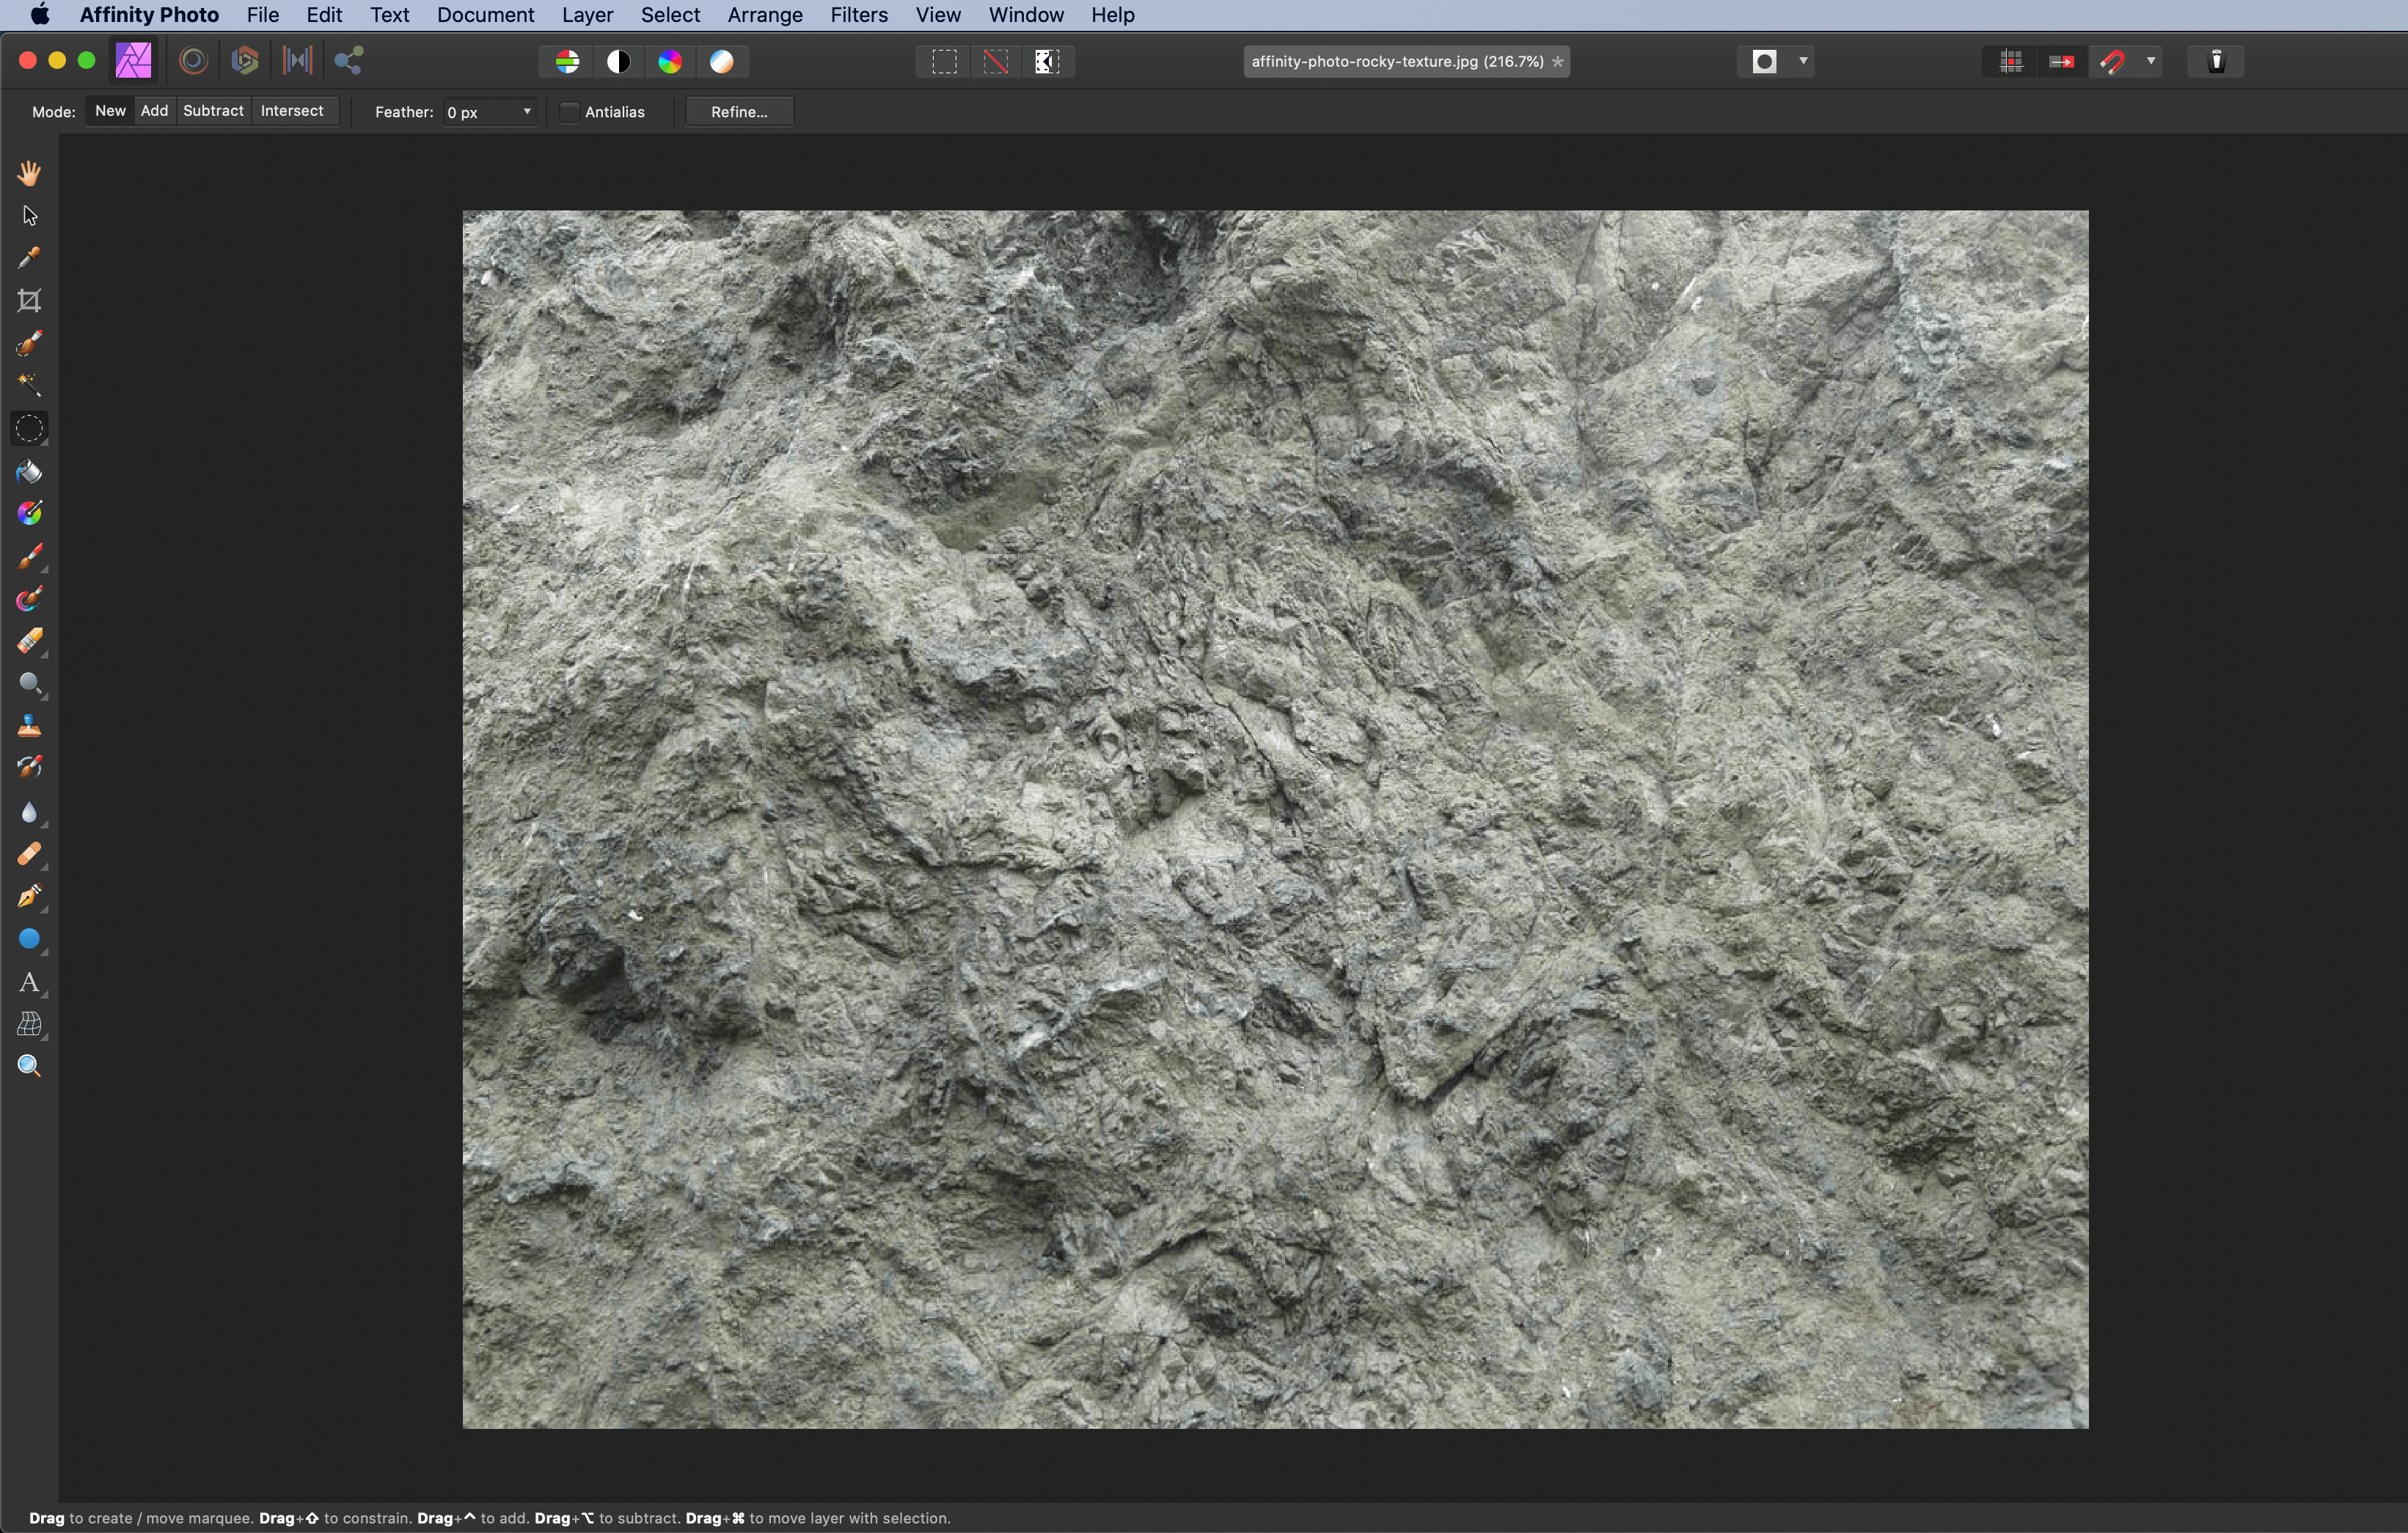Toggle Force Pixel Alignment icon
2408x1533 pixels.
click(x=2011, y=62)
